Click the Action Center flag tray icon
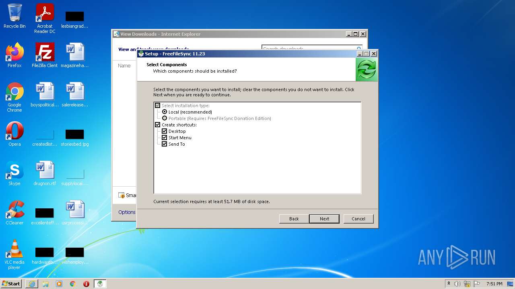515x289 pixels. click(477, 284)
